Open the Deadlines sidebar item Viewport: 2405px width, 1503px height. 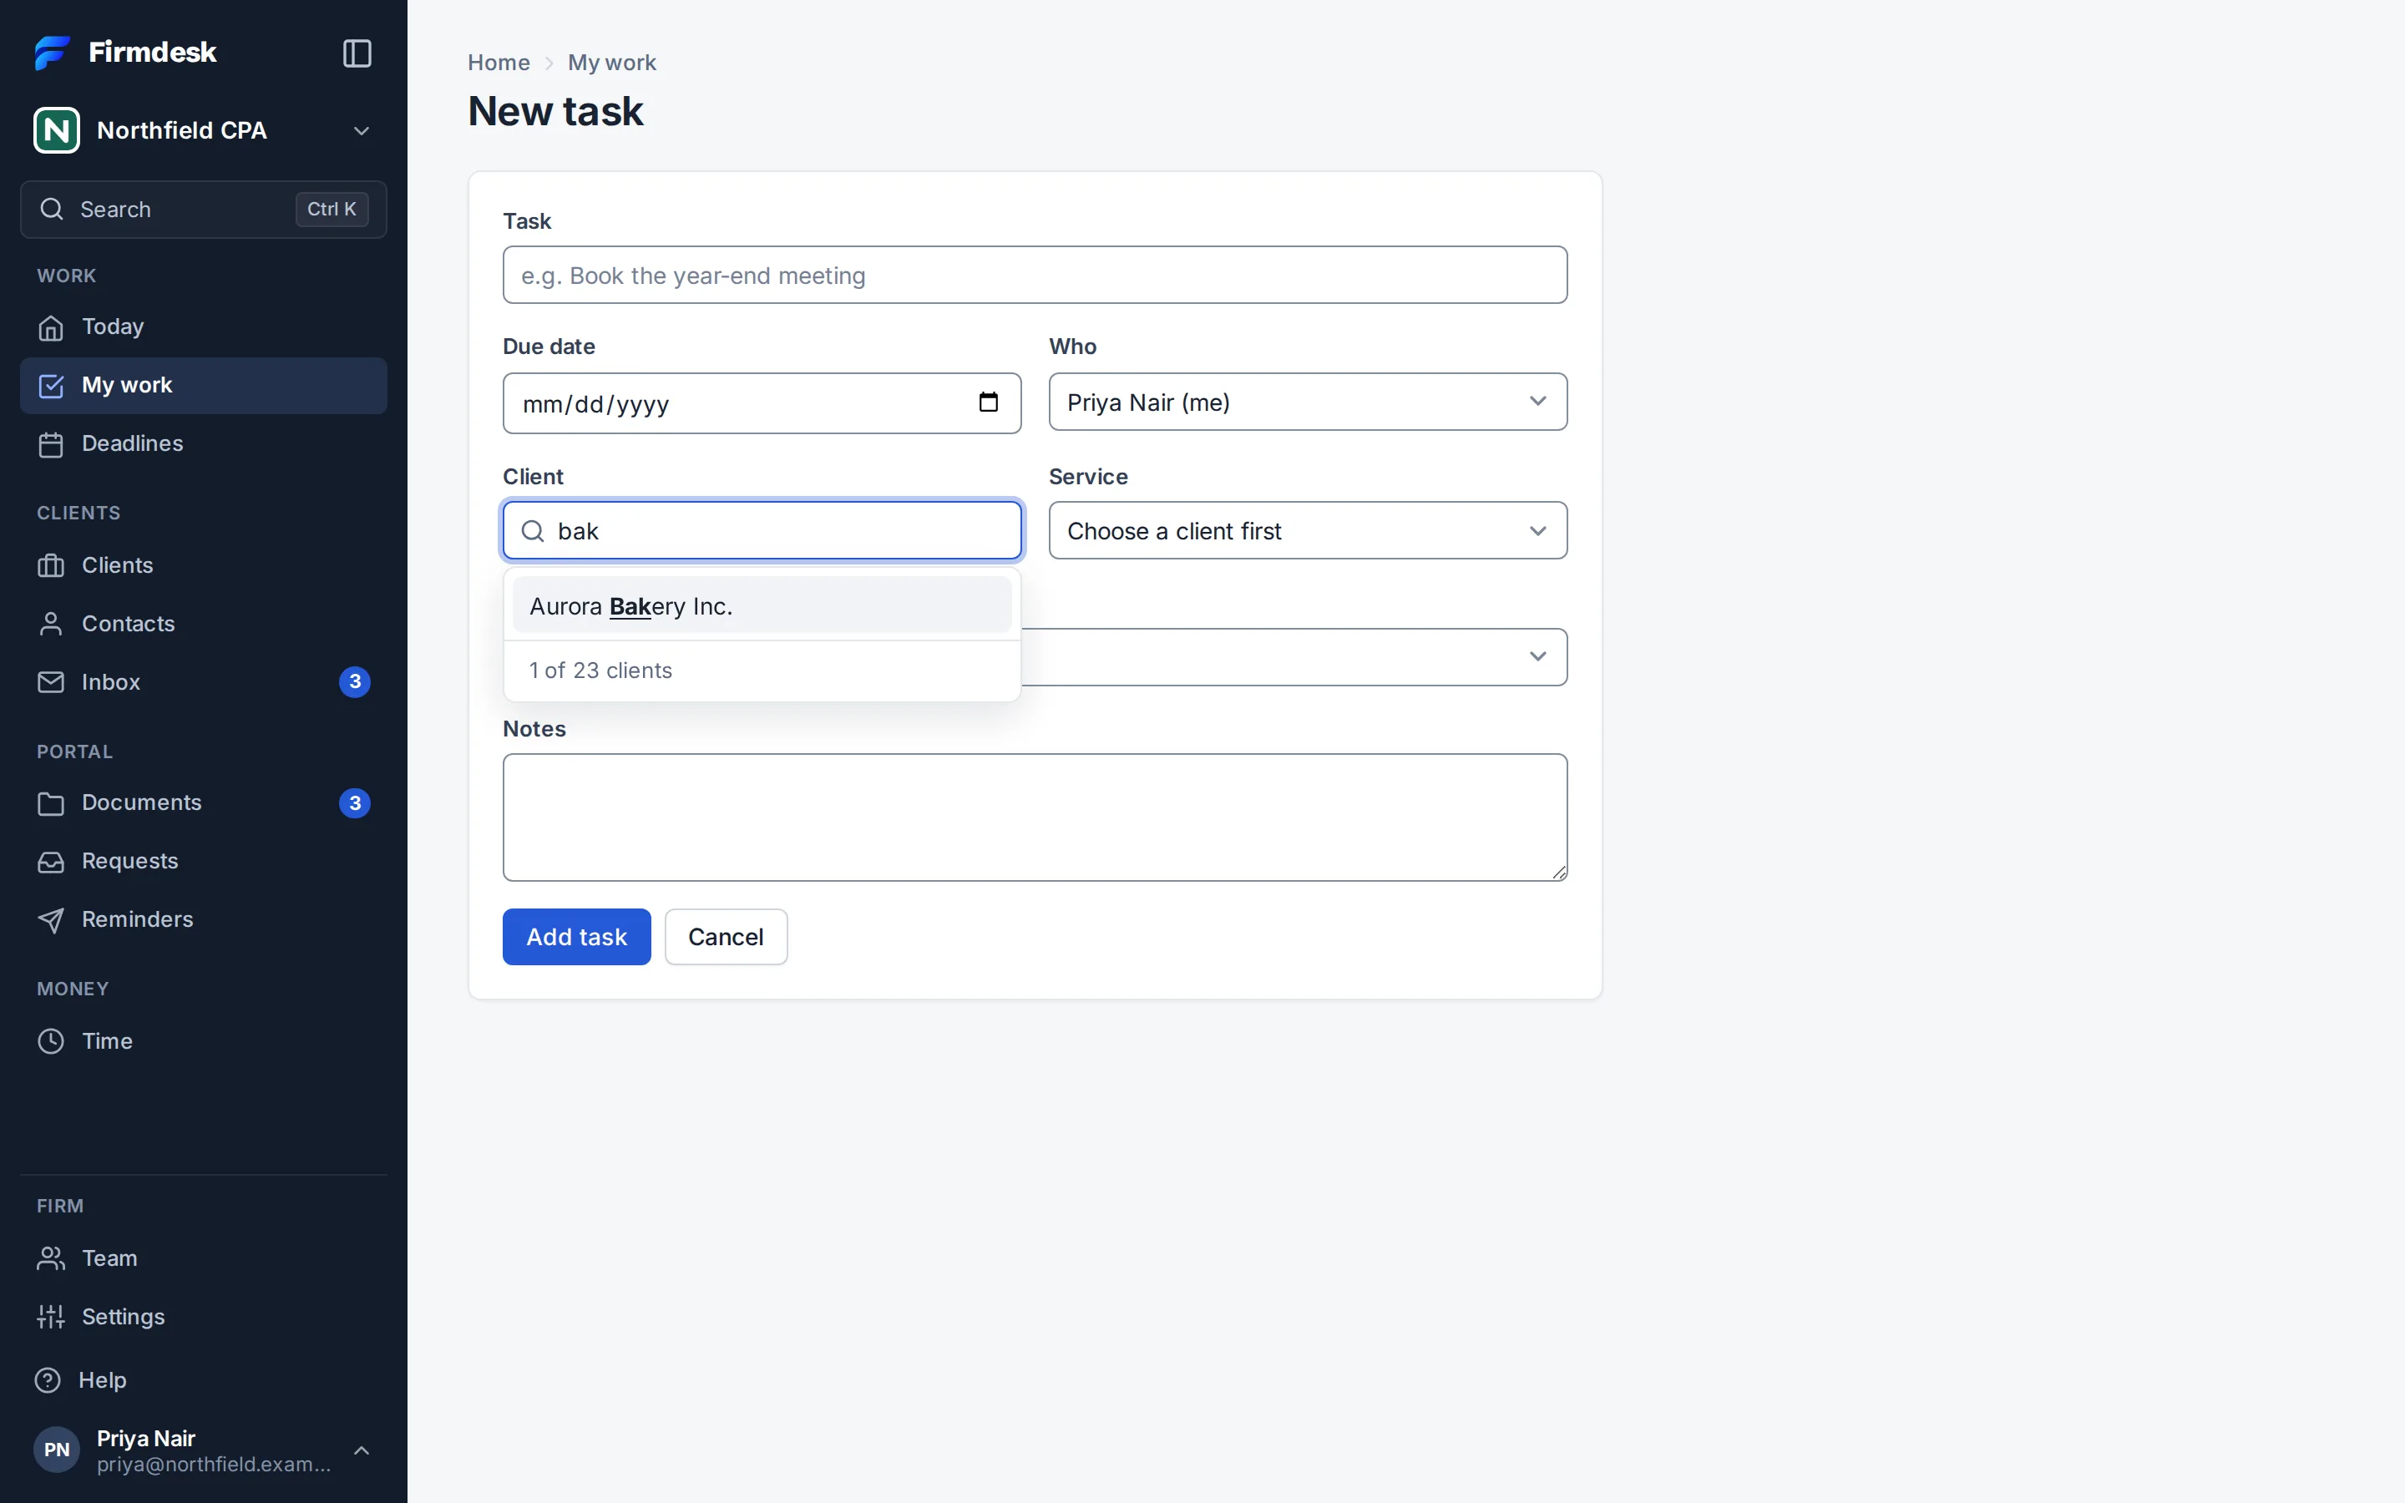(203, 444)
